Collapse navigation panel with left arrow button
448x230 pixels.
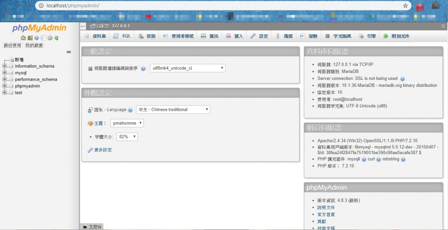coord(83,26)
